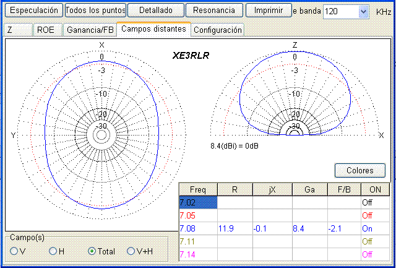Image resolution: width=396 pixels, height=268 pixels.
Task: Click the R column header
Action: pyautogui.click(x=235, y=189)
